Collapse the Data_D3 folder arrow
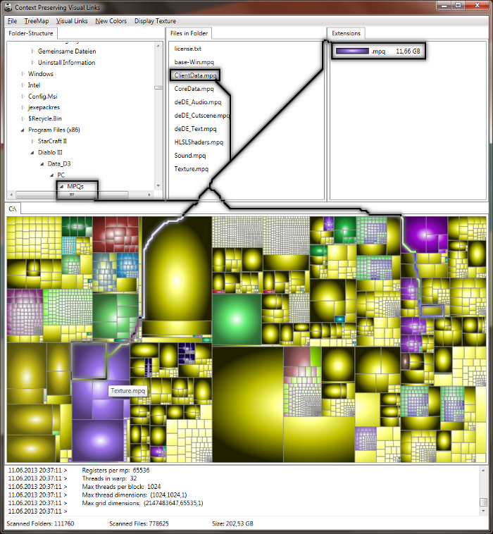Viewport: 493px width, 534px height. click(x=42, y=164)
